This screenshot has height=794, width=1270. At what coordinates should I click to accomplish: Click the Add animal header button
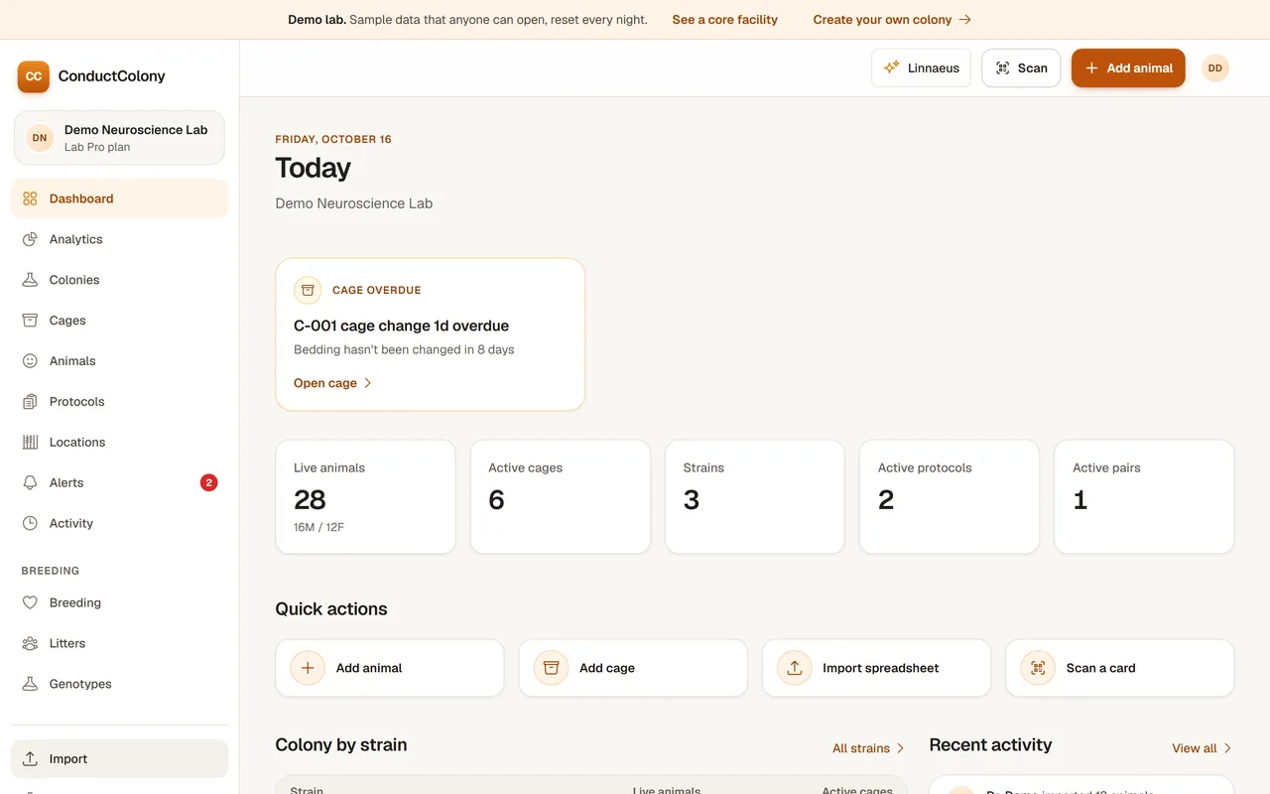1128,68
